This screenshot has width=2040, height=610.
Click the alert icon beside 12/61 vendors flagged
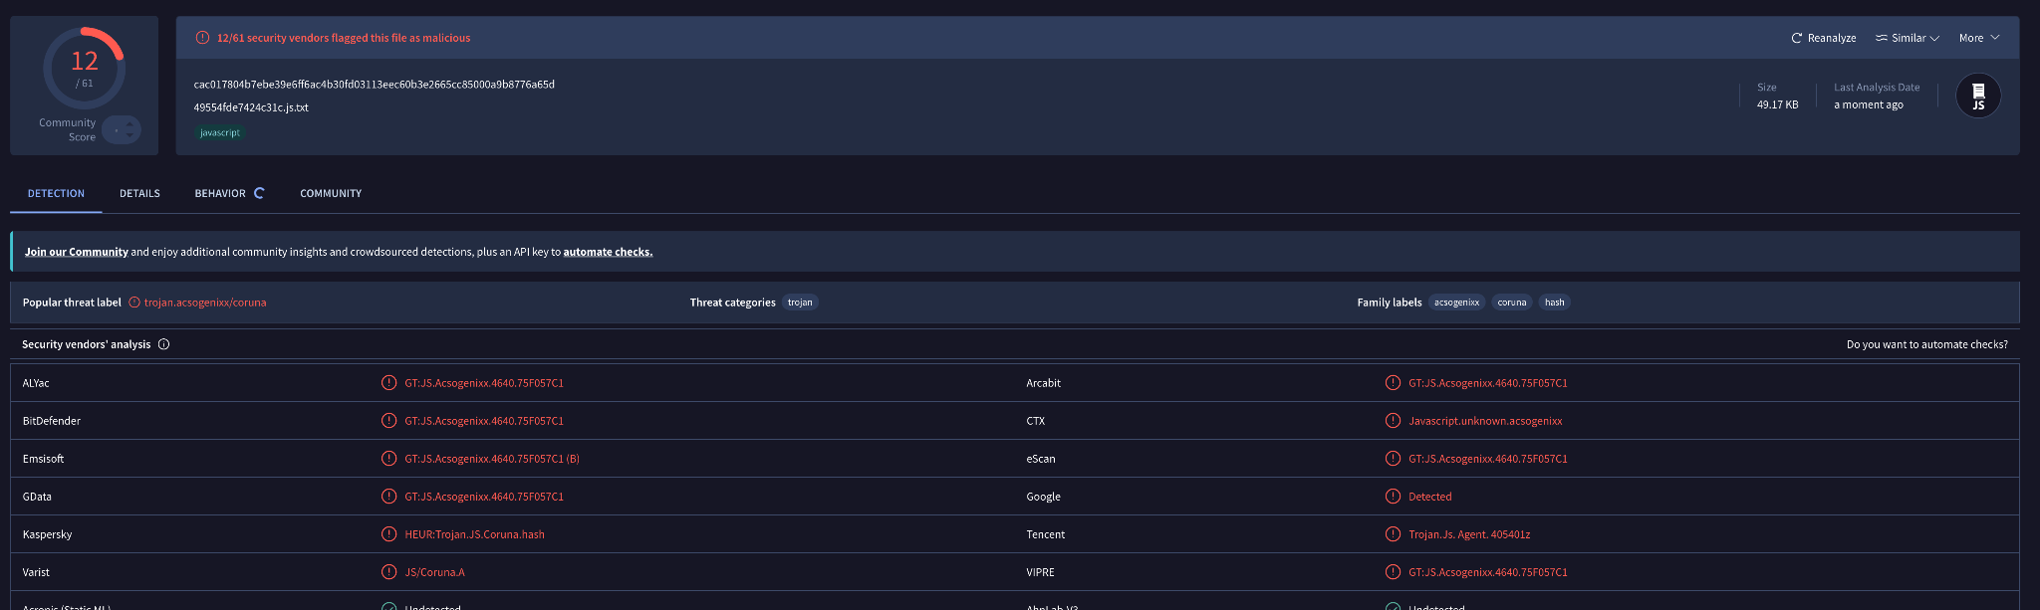click(202, 38)
